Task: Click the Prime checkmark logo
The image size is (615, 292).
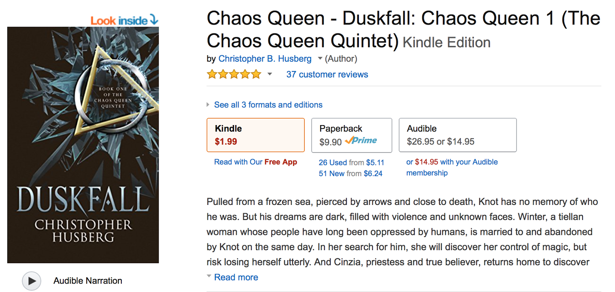Action: [x=361, y=141]
